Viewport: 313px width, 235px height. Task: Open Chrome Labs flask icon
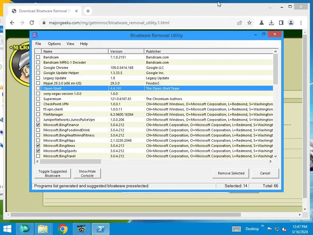pyautogui.click(x=262, y=23)
